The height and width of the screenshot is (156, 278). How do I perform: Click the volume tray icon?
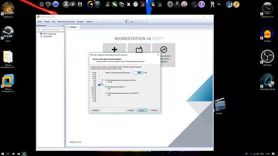pos(258,154)
